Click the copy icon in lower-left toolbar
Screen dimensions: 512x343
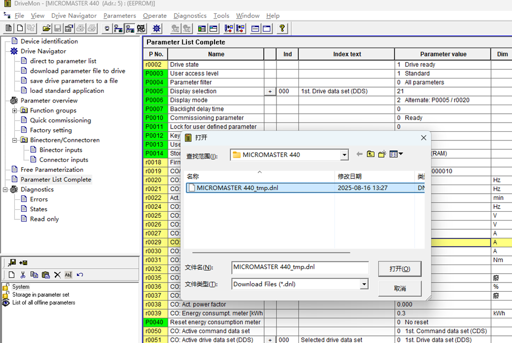point(34,275)
